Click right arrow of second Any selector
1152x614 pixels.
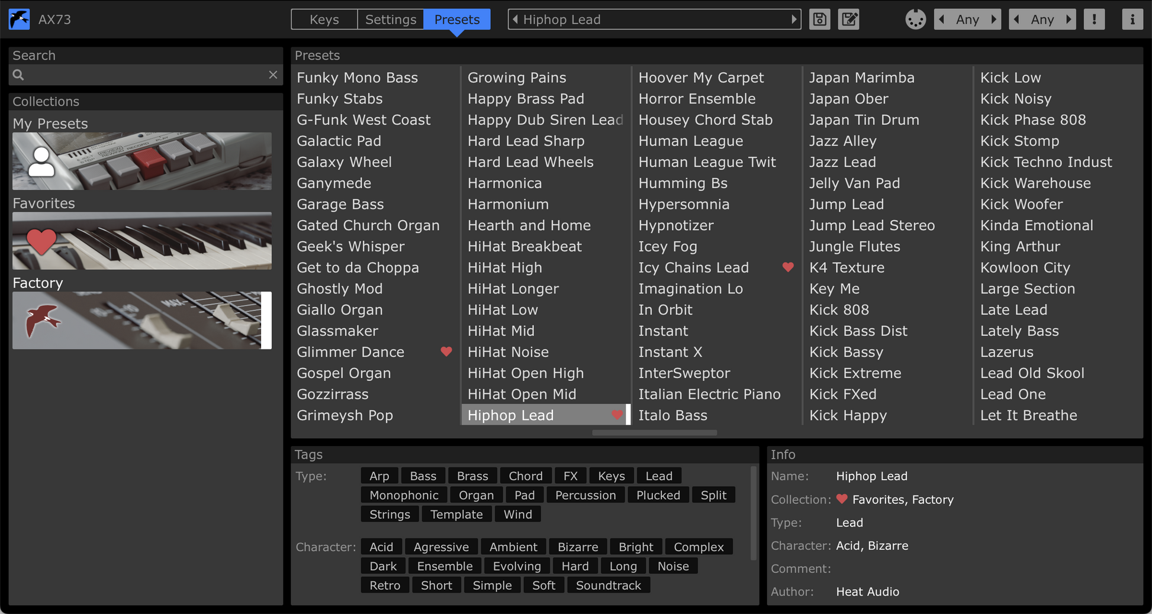(1069, 20)
